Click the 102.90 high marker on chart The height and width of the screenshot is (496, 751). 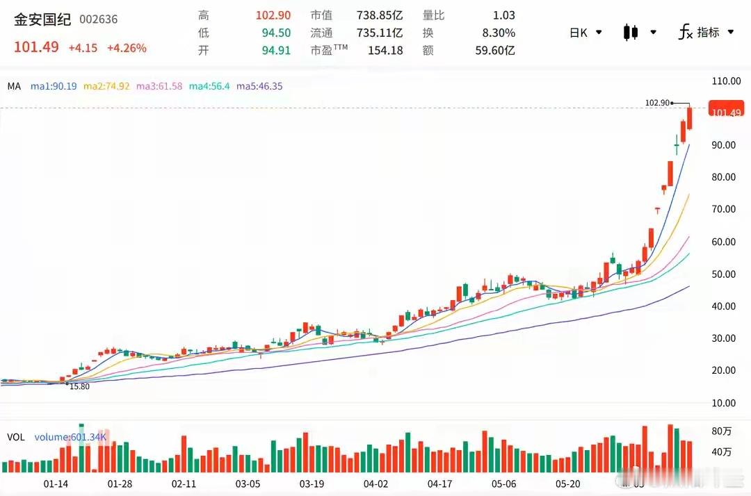click(657, 103)
